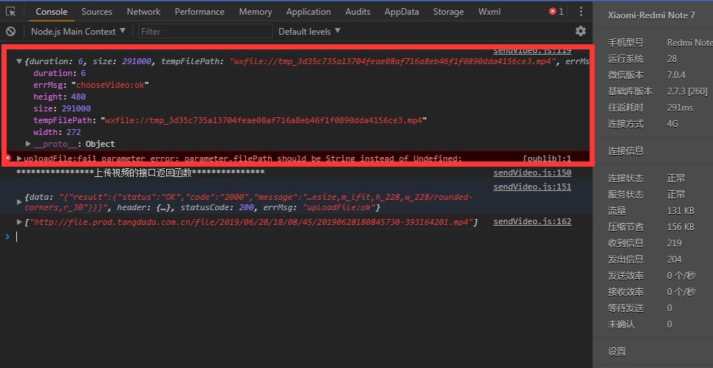Screen dimensions: 713x368
Task: Click the inspect element cursor icon
Action: point(11,12)
